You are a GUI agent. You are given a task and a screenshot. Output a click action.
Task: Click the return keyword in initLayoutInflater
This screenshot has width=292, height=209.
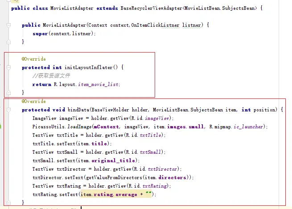tap(42, 84)
